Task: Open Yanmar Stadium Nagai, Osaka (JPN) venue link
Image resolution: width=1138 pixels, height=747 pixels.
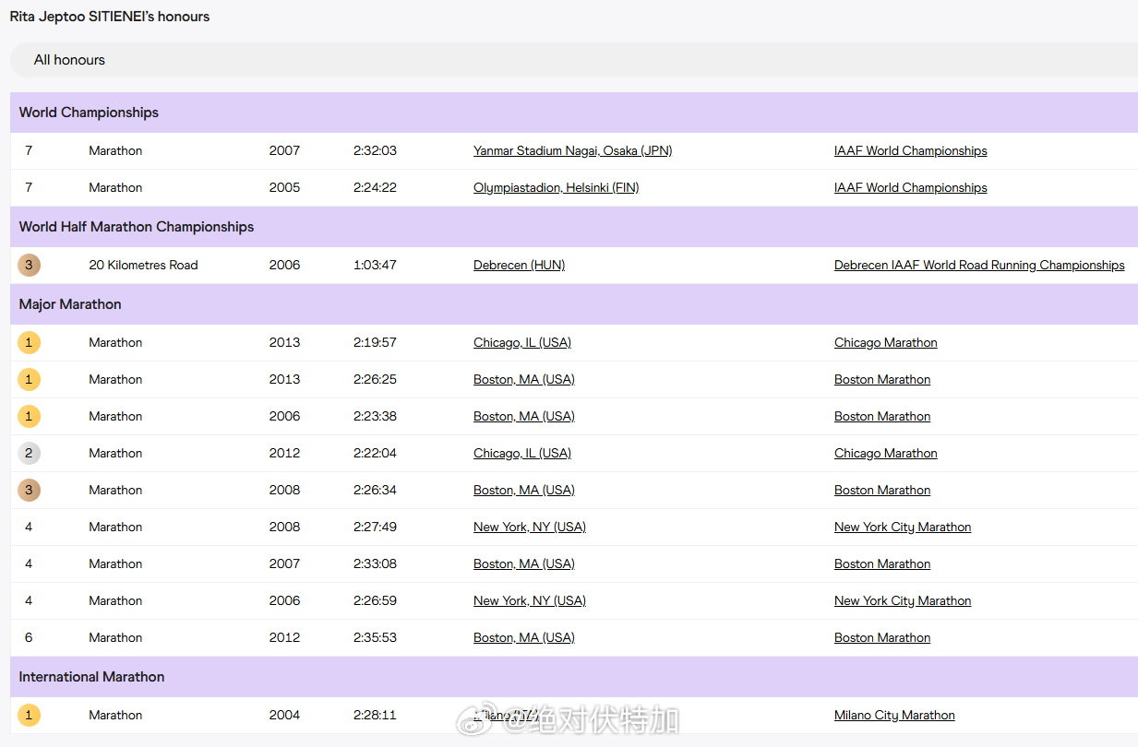Action: [572, 151]
